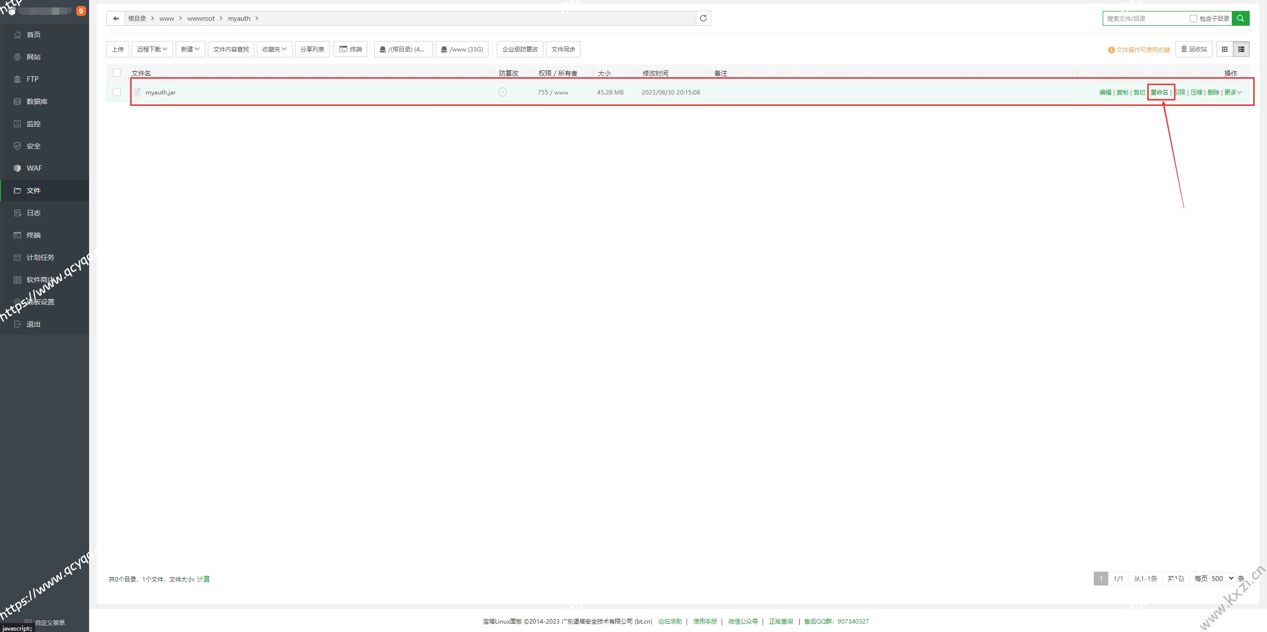
Task: Click 重命名 link for myauth.jar
Action: tap(1159, 92)
